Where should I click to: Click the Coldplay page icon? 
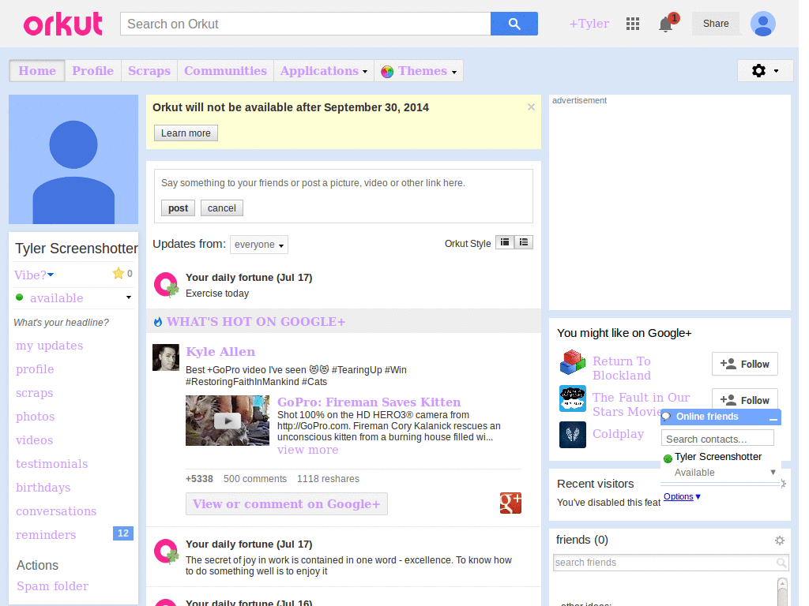click(573, 435)
